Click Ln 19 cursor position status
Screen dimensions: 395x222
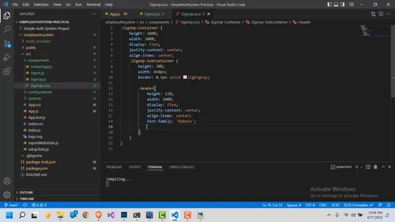(272, 205)
